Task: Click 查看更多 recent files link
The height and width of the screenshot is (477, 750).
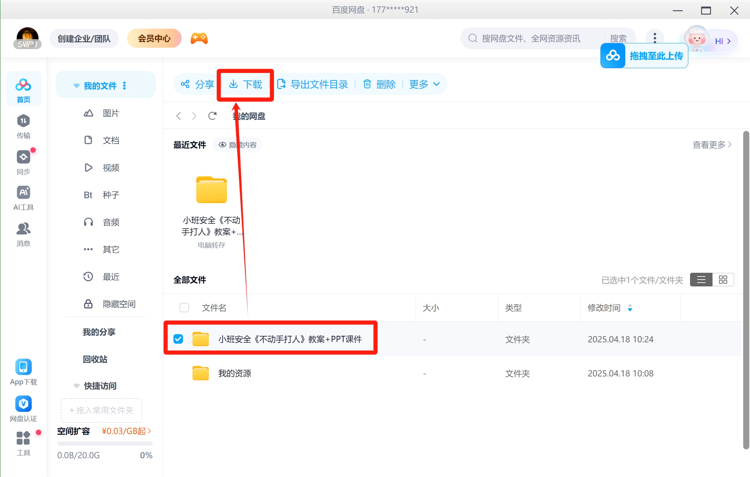Action: coord(712,145)
